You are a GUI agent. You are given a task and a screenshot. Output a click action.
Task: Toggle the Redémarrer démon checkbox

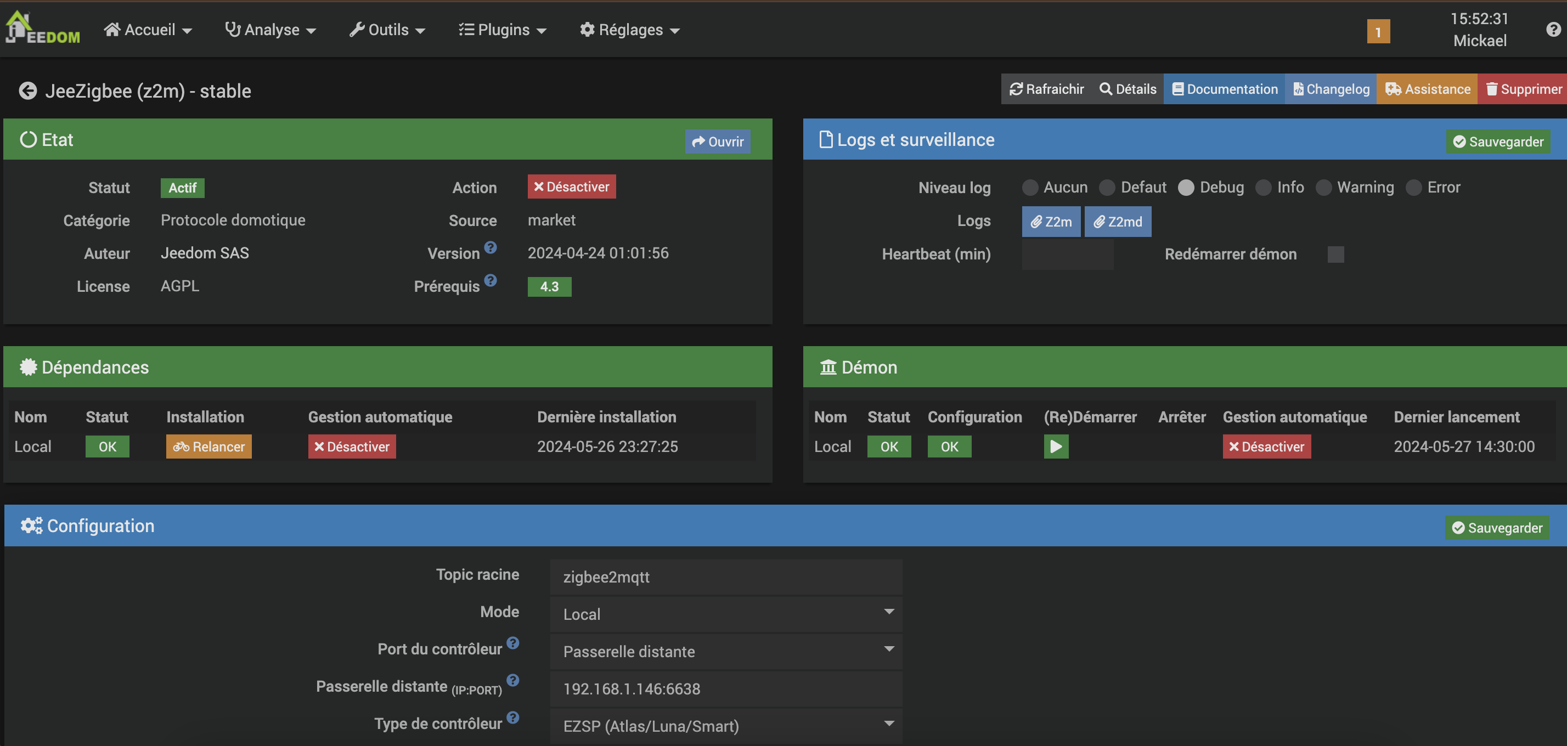pyautogui.click(x=1336, y=254)
